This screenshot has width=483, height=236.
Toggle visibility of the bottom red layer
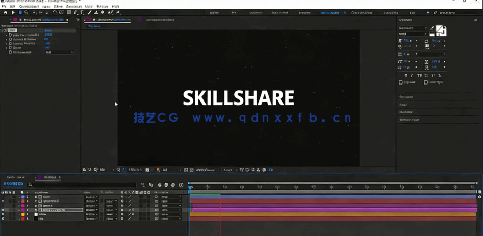point(3,219)
